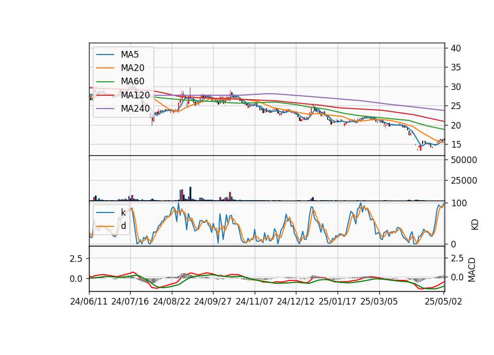The image size is (494, 355).
Task: Click the tallest volume bar in volume panel
Action: click(x=190, y=194)
